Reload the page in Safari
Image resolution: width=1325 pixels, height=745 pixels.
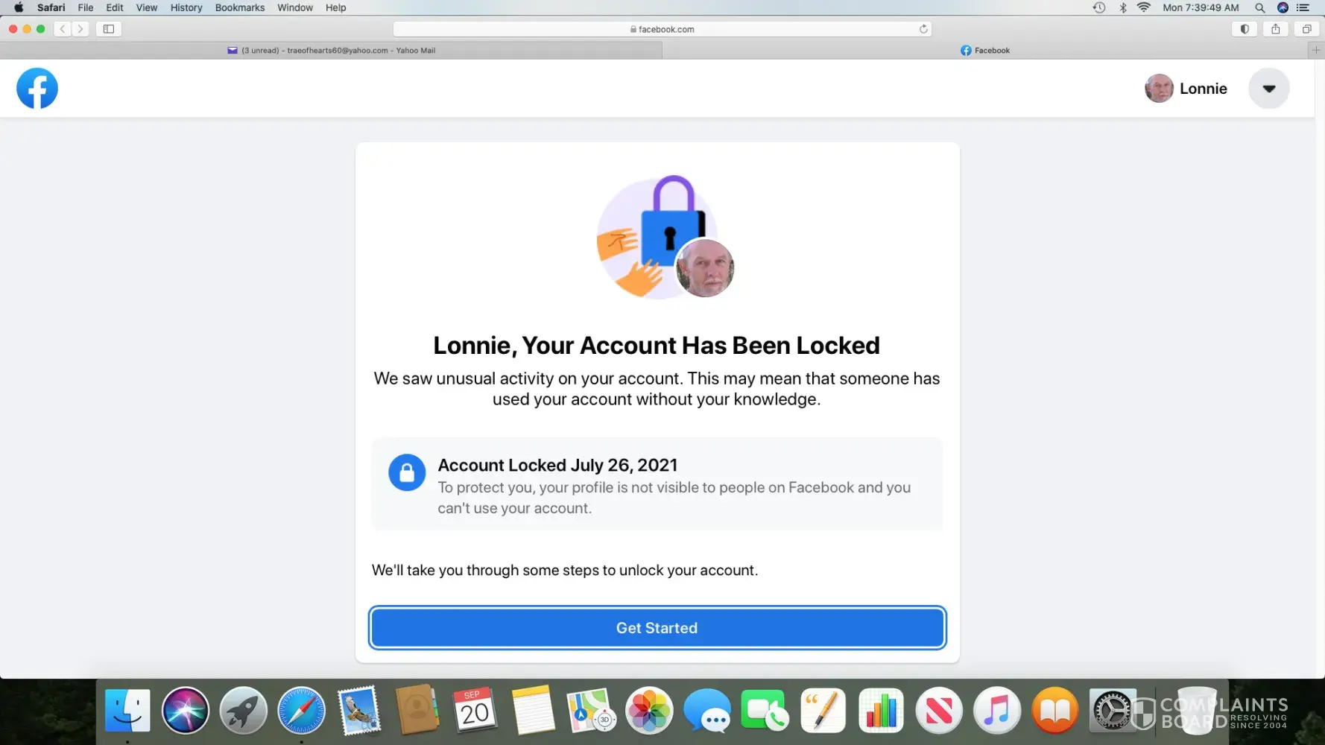pos(923,29)
